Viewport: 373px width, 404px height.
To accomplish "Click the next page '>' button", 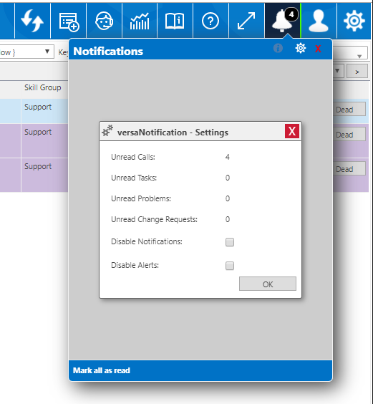I will (x=357, y=72).
